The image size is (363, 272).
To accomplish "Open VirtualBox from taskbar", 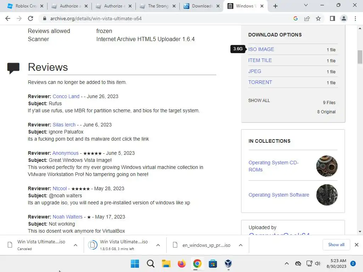I will [228, 263].
